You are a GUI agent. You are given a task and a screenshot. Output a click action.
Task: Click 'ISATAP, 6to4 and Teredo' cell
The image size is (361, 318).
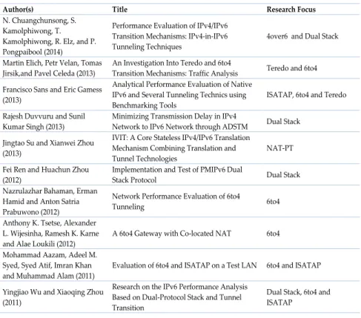pos(306,95)
